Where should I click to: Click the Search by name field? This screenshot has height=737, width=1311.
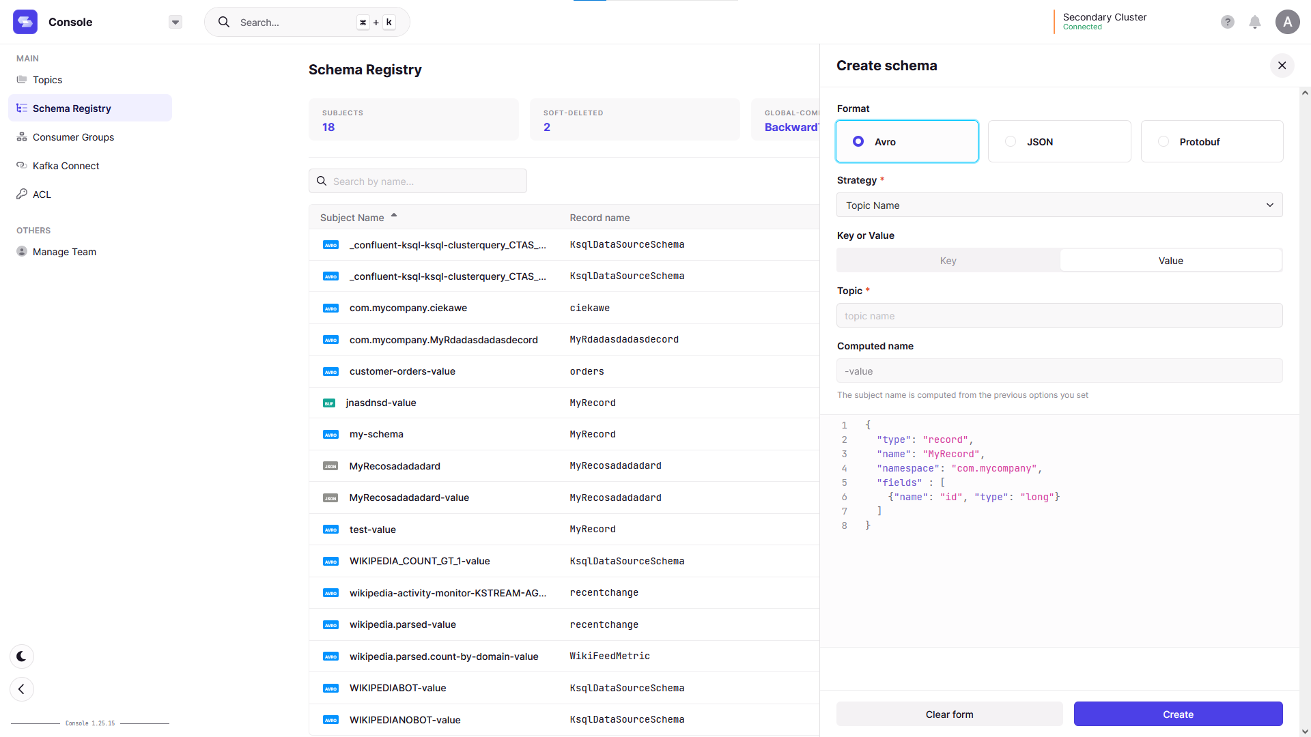point(418,181)
